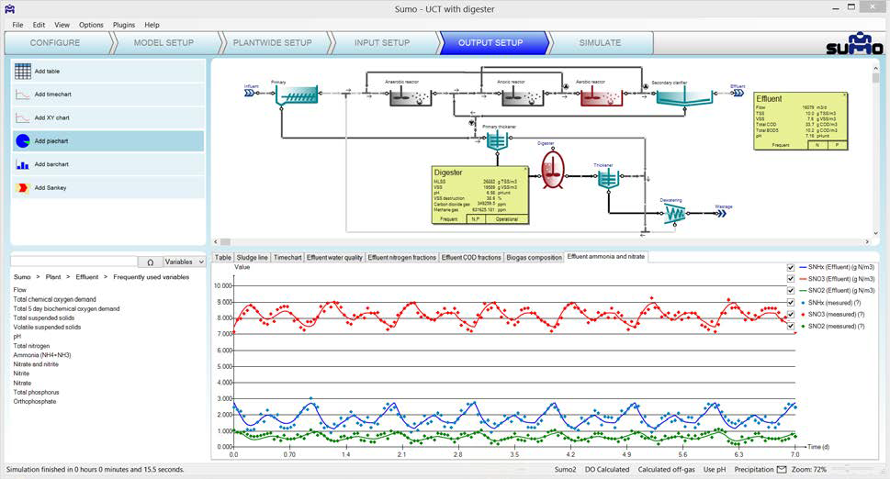Open the Options menu
Image resolution: width=890 pixels, height=479 pixels.
point(91,25)
